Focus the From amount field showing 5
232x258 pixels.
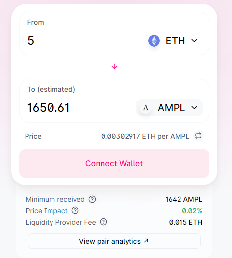(x=82, y=41)
